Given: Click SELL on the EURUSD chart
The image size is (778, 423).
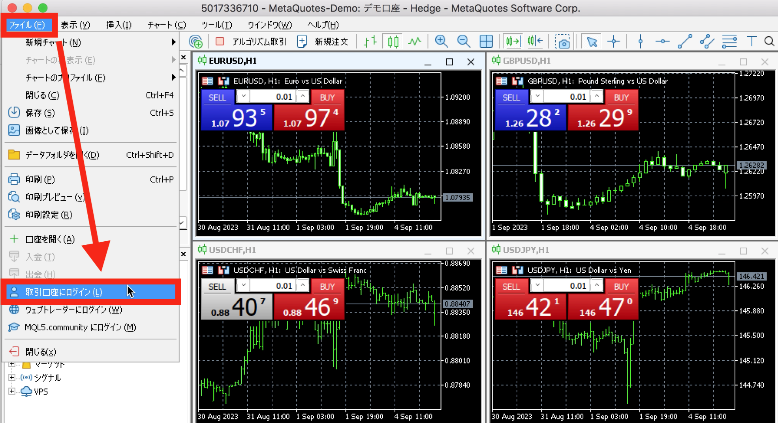Looking at the screenshot, I should pyautogui.click(x=217, y=97).
